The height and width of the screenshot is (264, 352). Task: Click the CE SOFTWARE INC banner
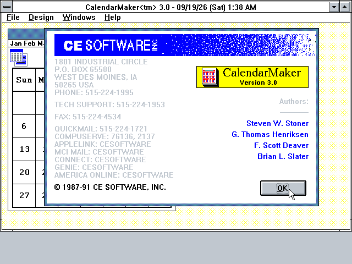(x=185, y=45)
